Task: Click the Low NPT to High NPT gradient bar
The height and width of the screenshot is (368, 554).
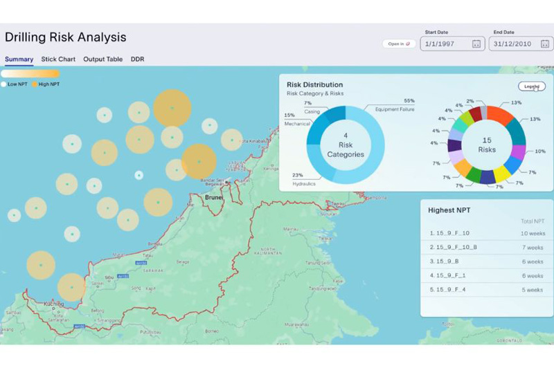Action: tap(30, 73)
